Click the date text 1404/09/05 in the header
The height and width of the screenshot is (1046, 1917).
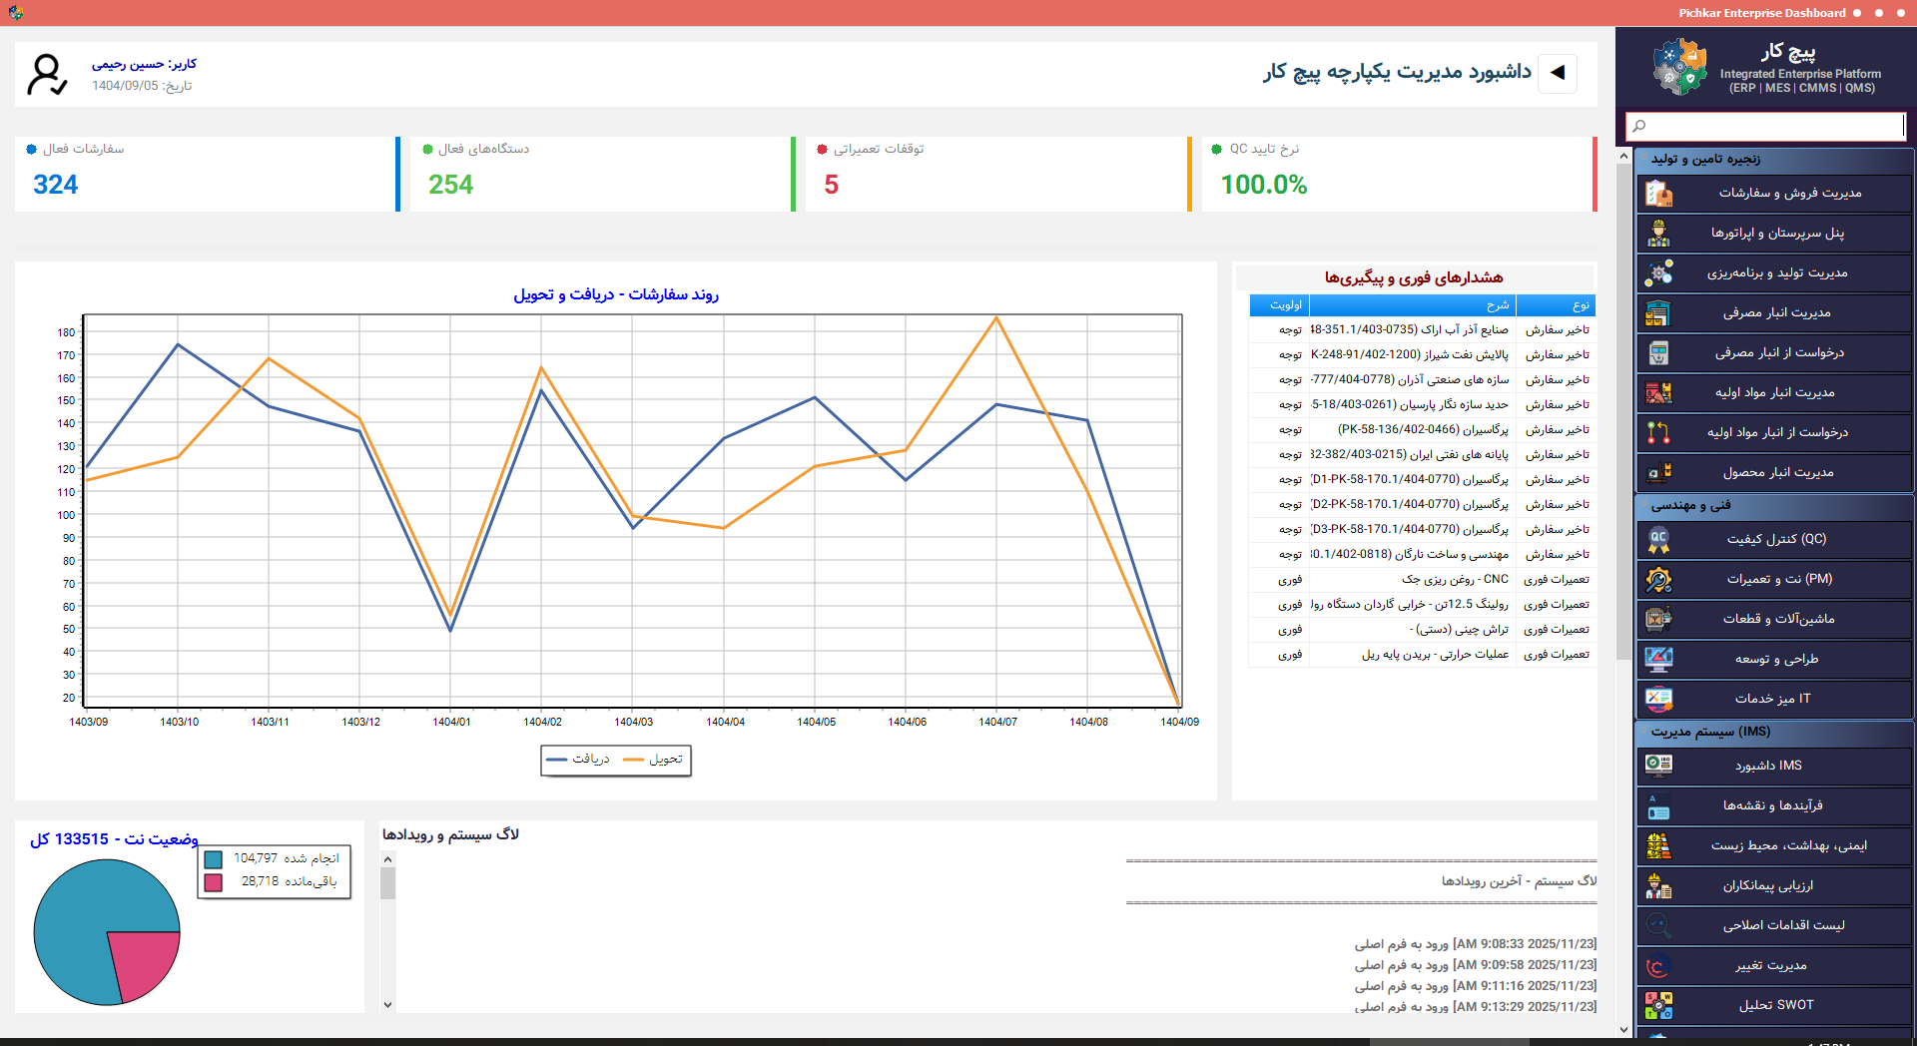tap(125, 86)
